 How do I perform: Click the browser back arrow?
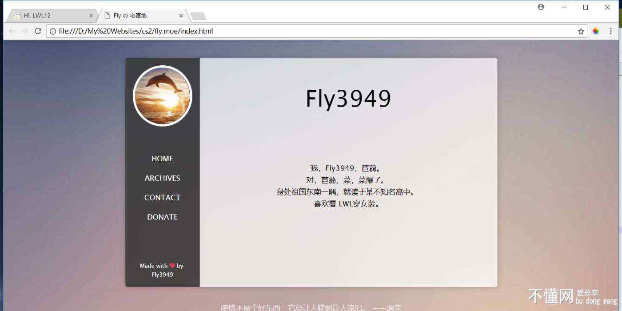(x=12, y=31)
